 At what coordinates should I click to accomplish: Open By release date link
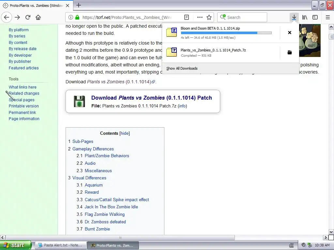point(23,49)
